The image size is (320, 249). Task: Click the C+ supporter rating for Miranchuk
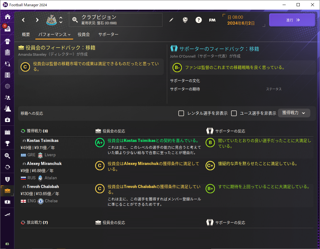210,166
